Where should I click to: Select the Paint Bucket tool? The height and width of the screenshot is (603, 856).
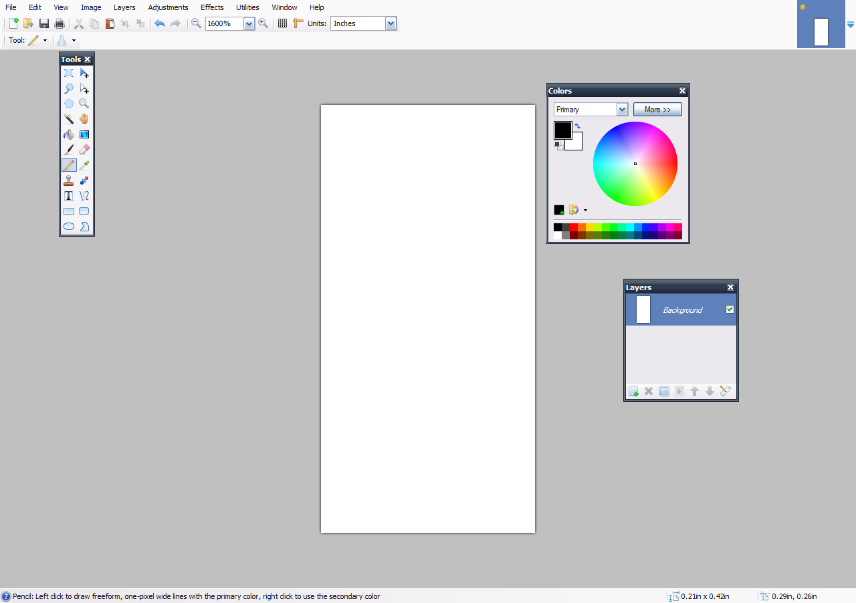(69, 134)
